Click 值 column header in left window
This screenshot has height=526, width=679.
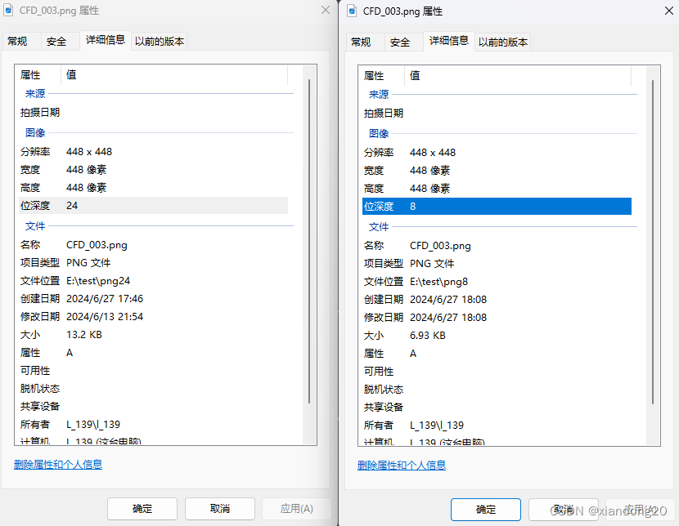coord(174,75)
